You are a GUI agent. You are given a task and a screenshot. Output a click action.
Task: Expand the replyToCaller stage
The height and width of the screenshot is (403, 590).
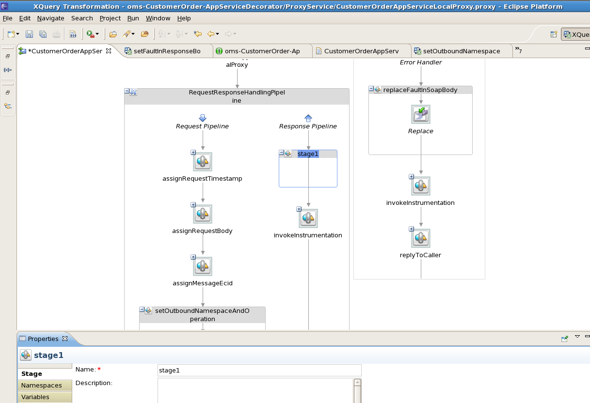pos(411,229)
